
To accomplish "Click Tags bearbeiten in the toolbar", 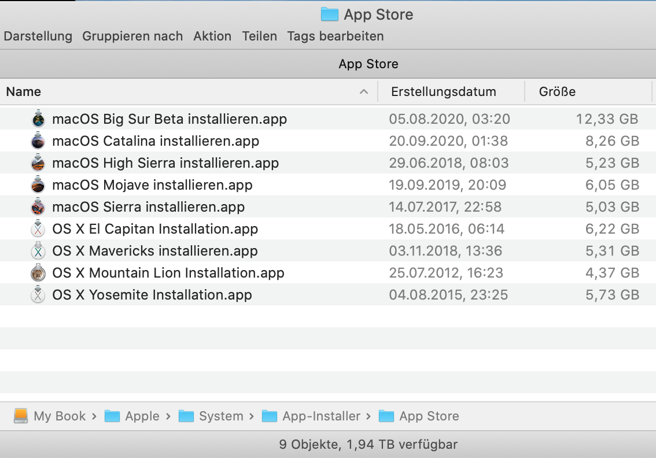I will [x=336, y=36].
